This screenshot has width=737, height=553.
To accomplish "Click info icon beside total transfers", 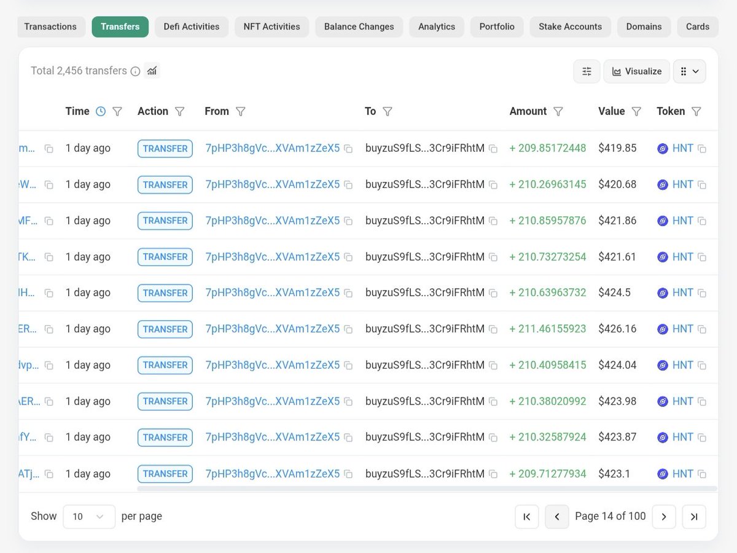I will [x=136, y=71].
